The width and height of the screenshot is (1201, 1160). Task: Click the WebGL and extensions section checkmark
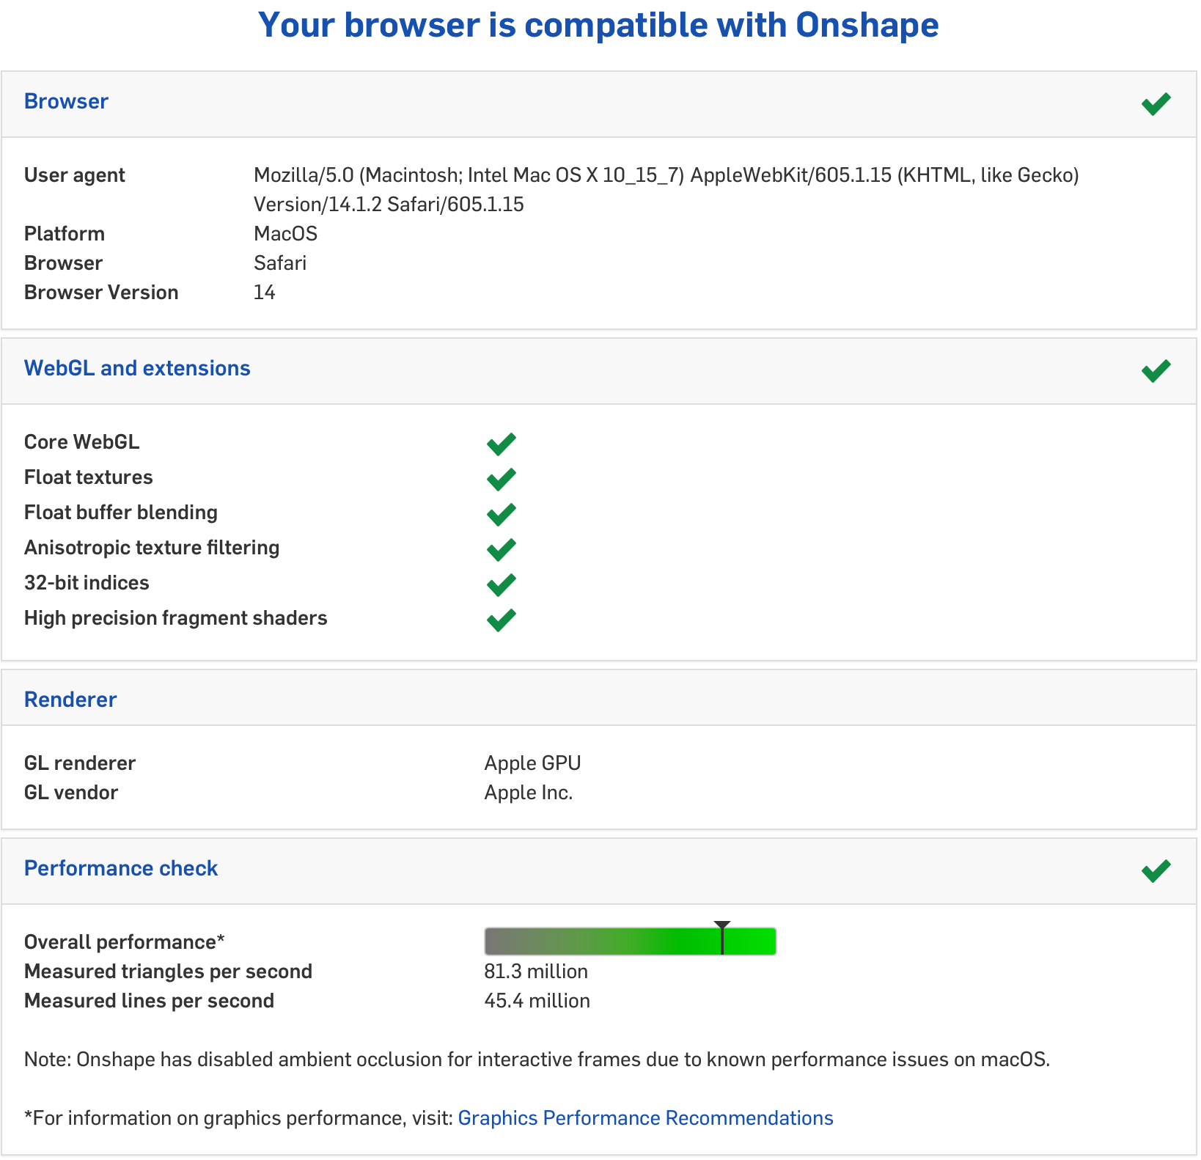[1156, 371]
